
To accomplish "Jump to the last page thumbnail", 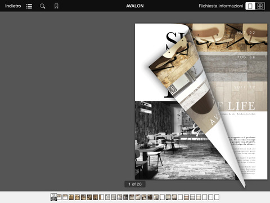I will [217, 197].
